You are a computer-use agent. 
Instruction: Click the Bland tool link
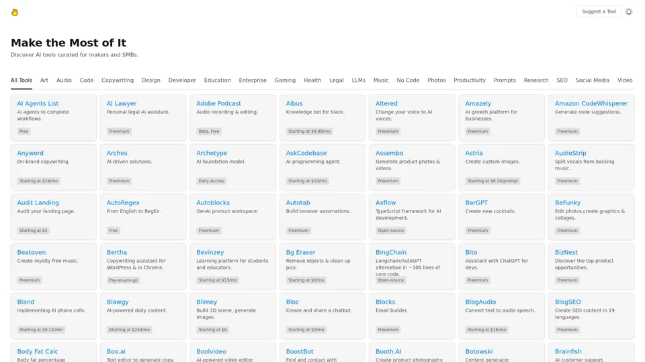click(26, 302)
